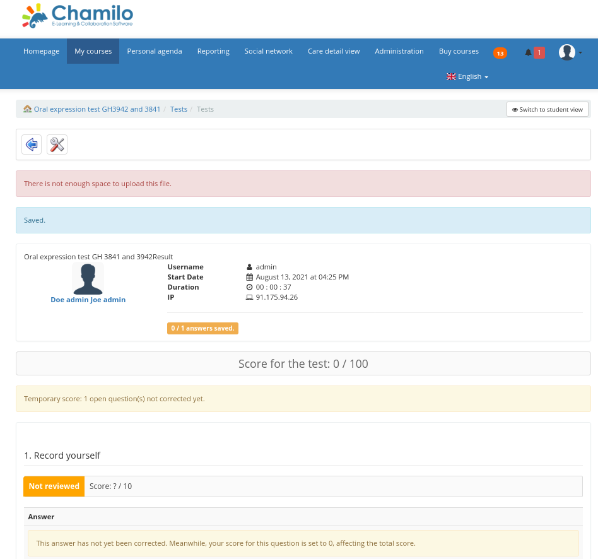The image size is (598, 559).
Task: Click the Tests breadcrumb link
Action: [x=179, y=109]
